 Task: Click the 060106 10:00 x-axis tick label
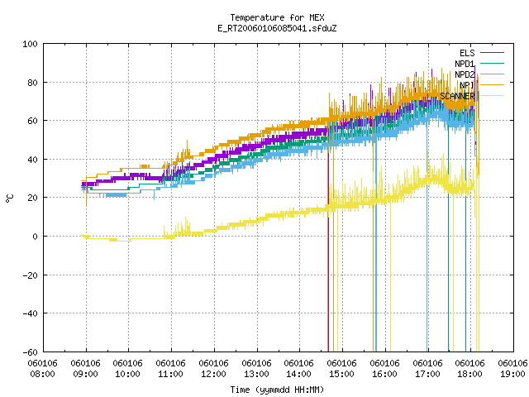128,369
